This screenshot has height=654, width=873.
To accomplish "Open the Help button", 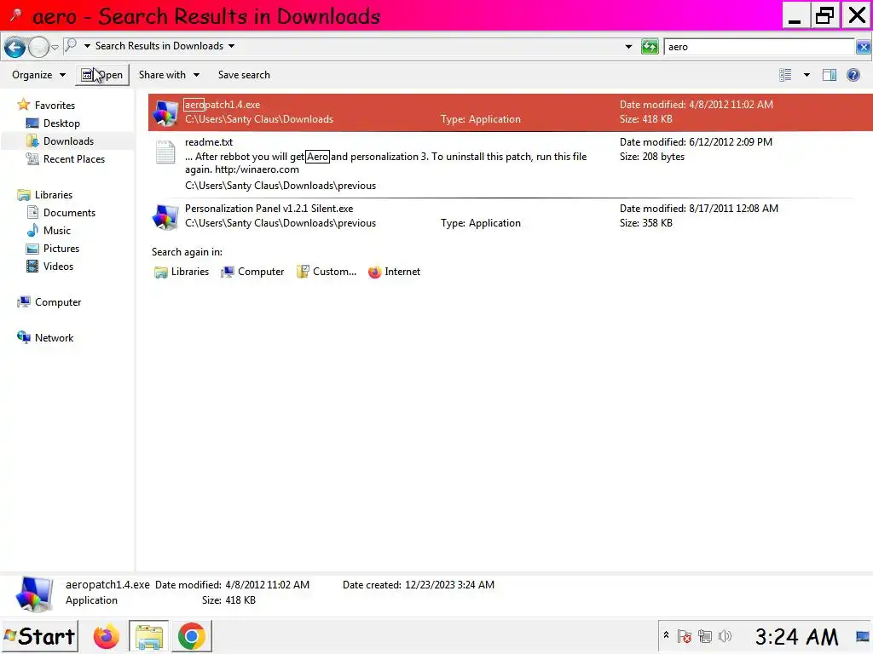I will pyautogui.click(x=853, y=75).
